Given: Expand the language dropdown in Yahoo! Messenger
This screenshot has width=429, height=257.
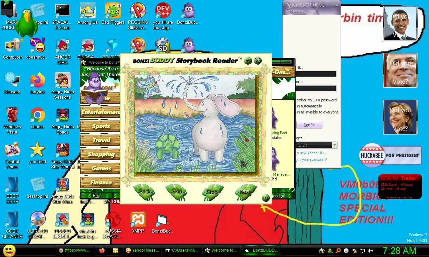Looking at the screenshot, I should [334, 145].
